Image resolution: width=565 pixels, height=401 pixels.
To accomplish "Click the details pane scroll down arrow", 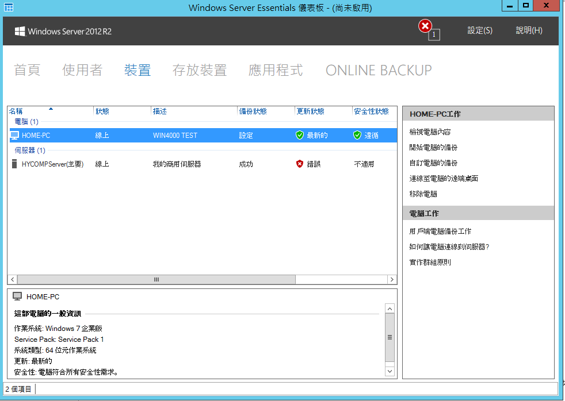I will pyautogui.click(x=390, y=371).
